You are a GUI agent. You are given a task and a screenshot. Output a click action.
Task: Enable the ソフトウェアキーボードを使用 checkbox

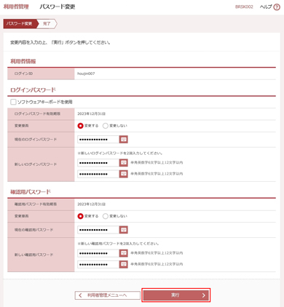13,102
